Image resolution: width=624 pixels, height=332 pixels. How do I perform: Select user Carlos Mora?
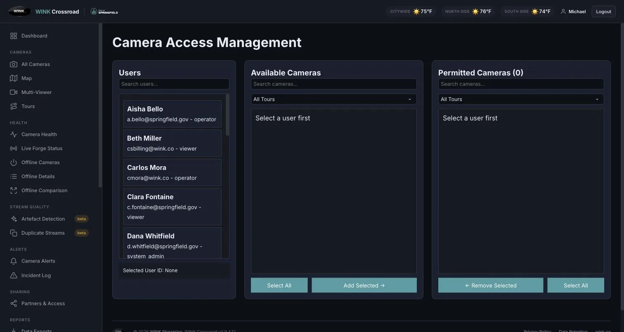click(x=173, y=172)
